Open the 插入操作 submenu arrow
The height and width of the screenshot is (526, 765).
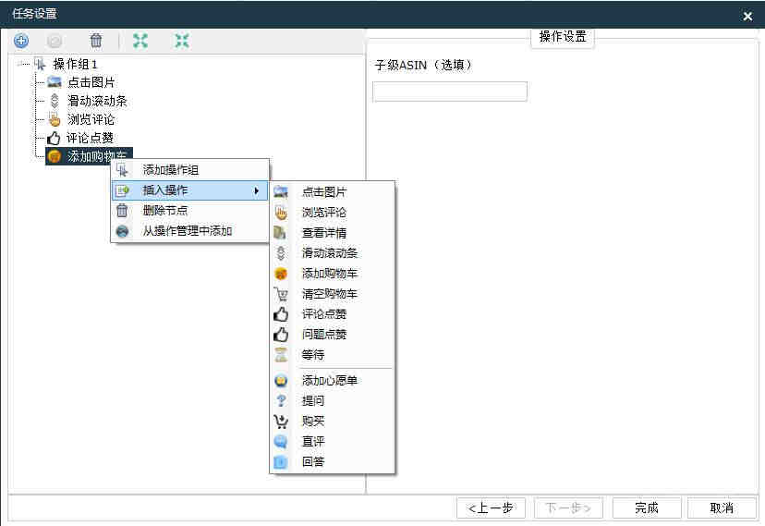(x=257, y=190)
